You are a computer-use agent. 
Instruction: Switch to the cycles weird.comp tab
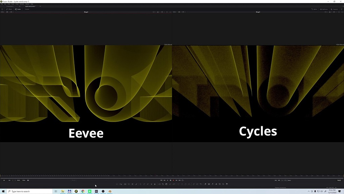(x=30, y=6)
